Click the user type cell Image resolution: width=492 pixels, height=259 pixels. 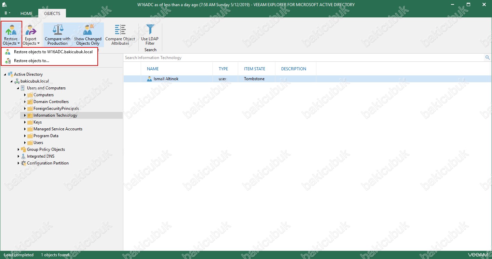point(222,79)
